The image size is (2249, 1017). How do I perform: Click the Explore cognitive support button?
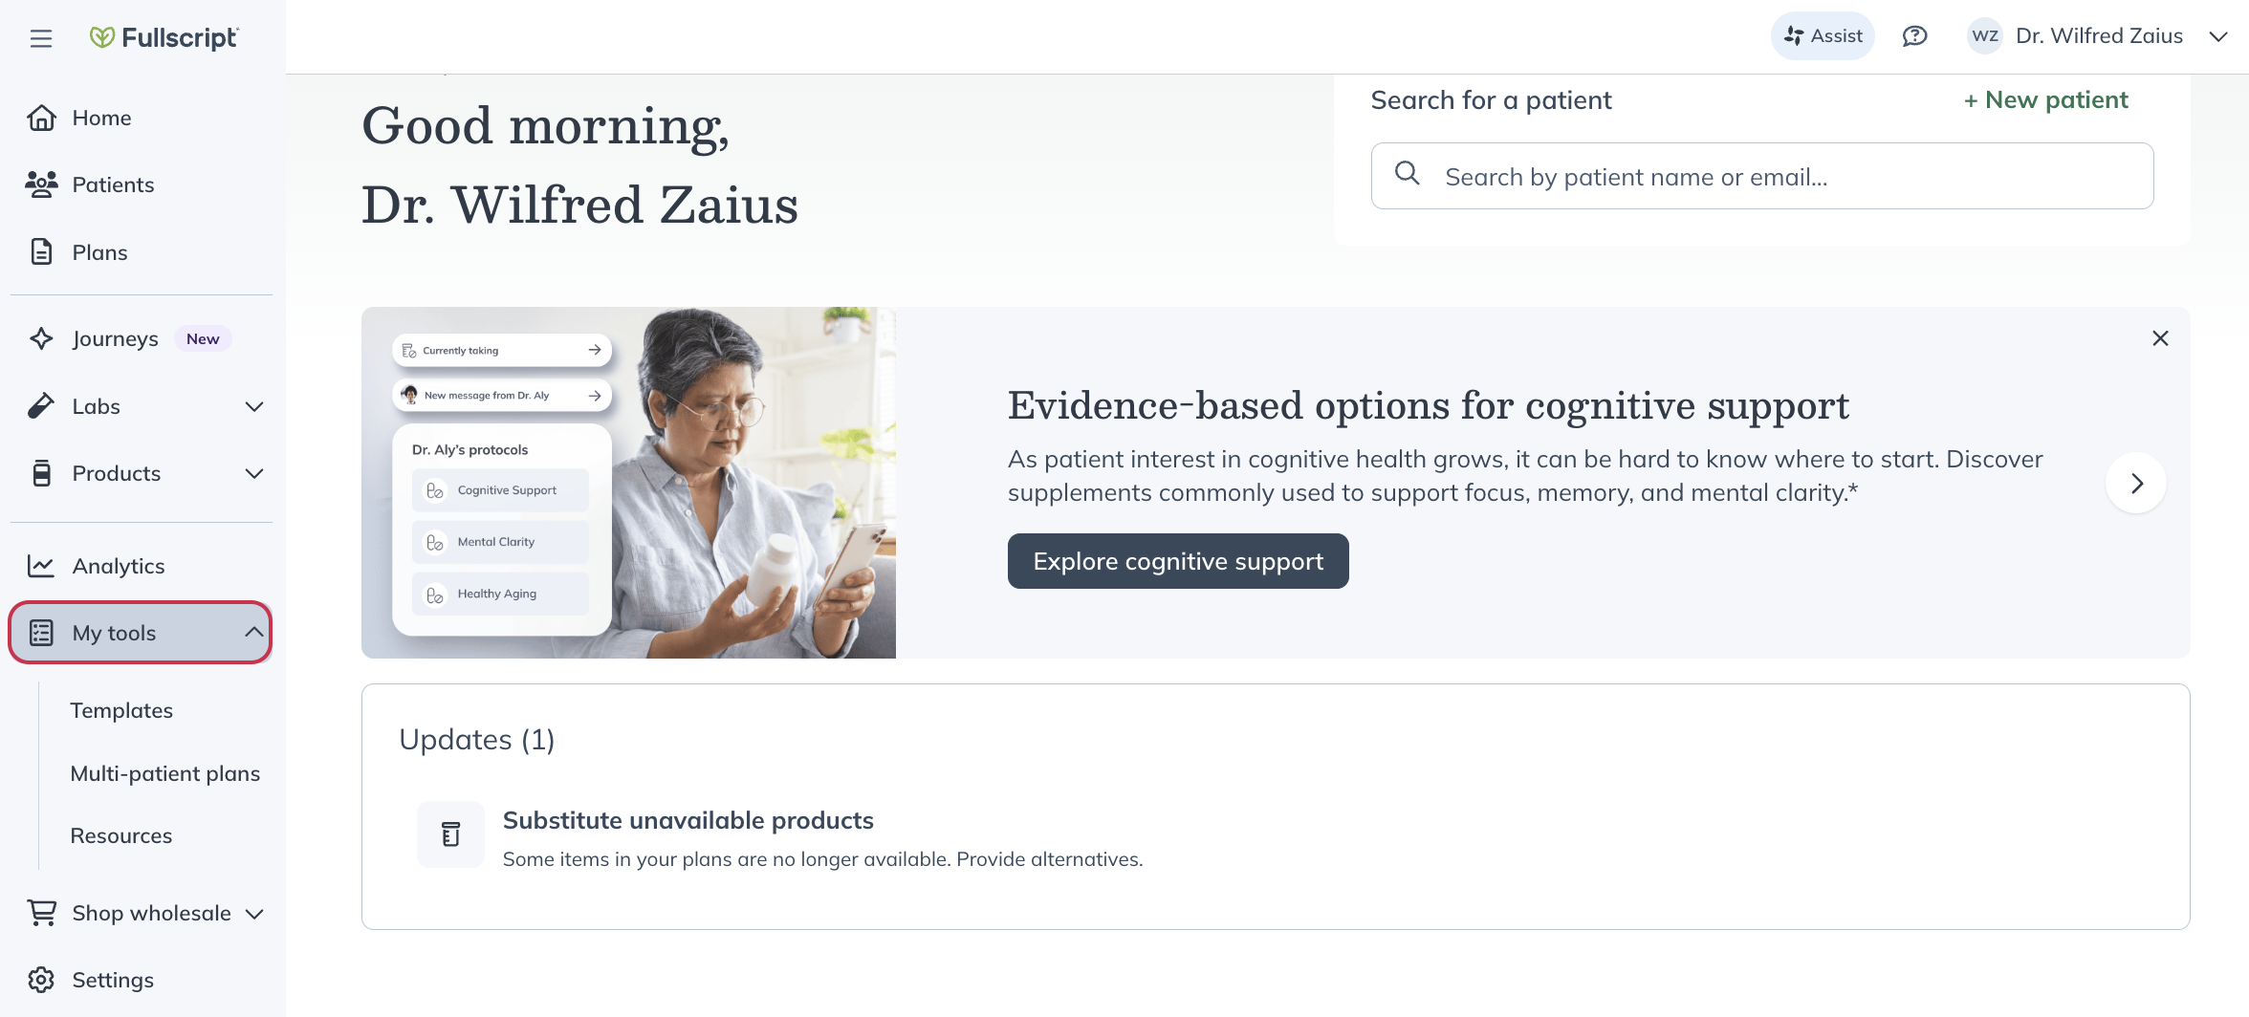[x=1177, y=561]
